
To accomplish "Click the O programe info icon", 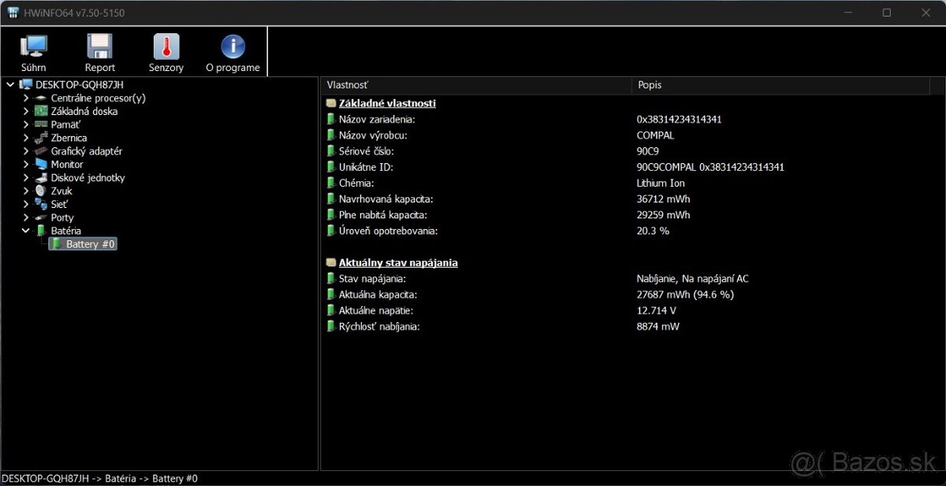I will 233,53.
